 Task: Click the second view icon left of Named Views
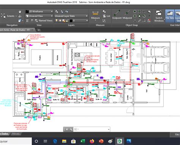[32, 21]
